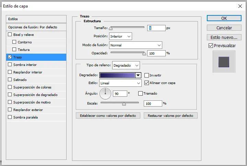Image resolution: width=247 pixels, height=166 pixels.
Task: Expand the Tipo de relleno dropdown
Action: click(x=126, y=65)
